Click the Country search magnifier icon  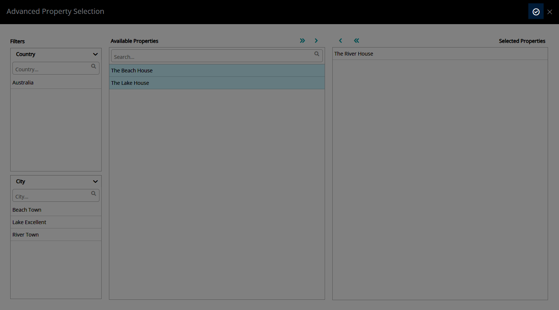tap(94, 67)
